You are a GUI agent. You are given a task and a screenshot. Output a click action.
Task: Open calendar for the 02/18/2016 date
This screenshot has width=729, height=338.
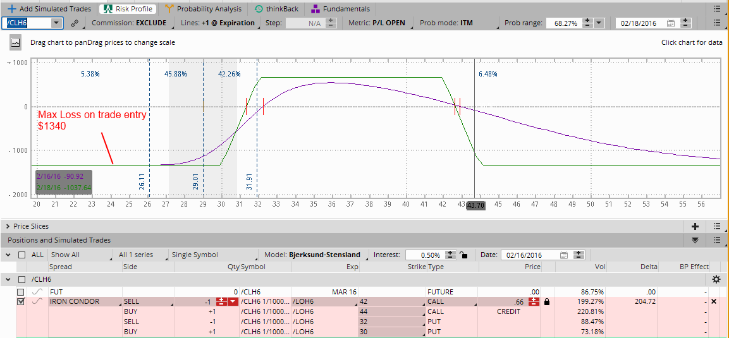pyautogui.click(x=670, y=23)
